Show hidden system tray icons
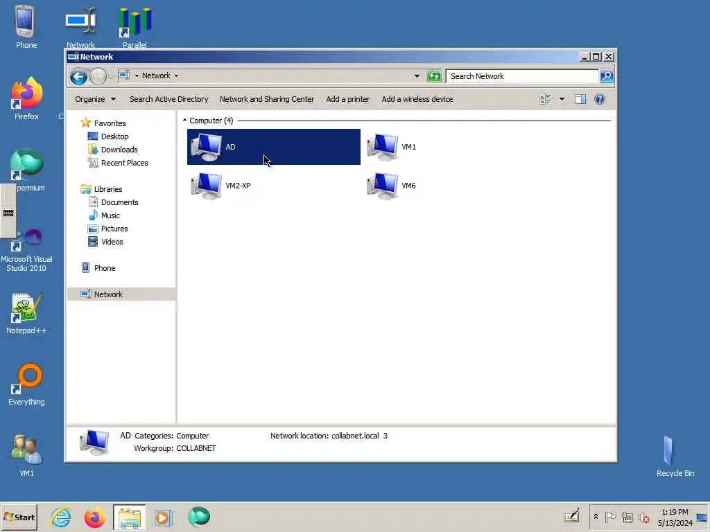710x532 pixels. (x=596, y=517)
